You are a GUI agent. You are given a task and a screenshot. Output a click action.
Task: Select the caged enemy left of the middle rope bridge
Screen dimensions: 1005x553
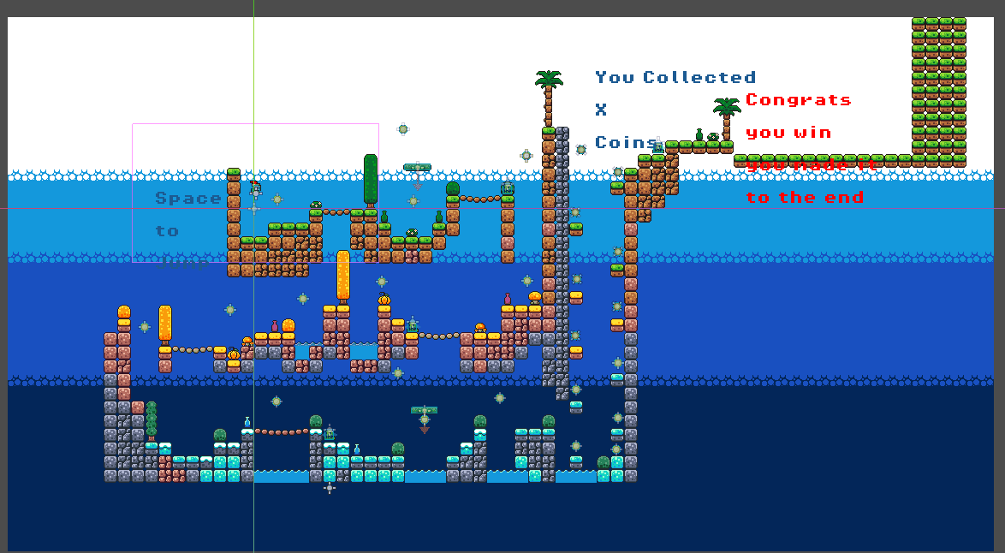pyautogui.click(x=412, y=325)
